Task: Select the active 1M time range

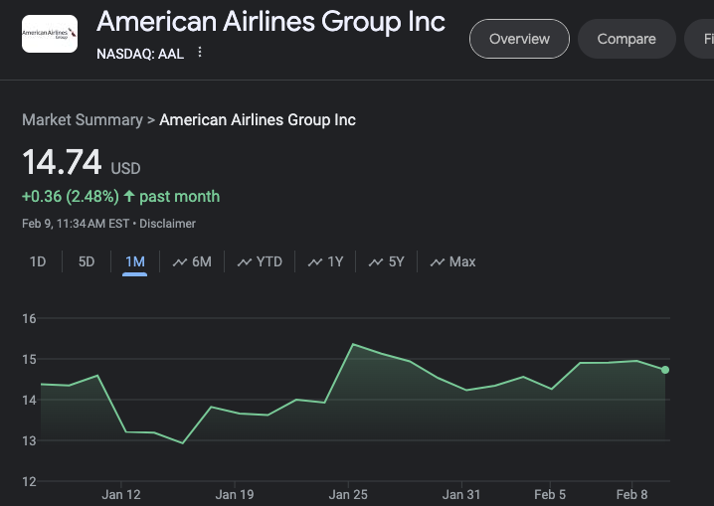Action: (135, 261)
